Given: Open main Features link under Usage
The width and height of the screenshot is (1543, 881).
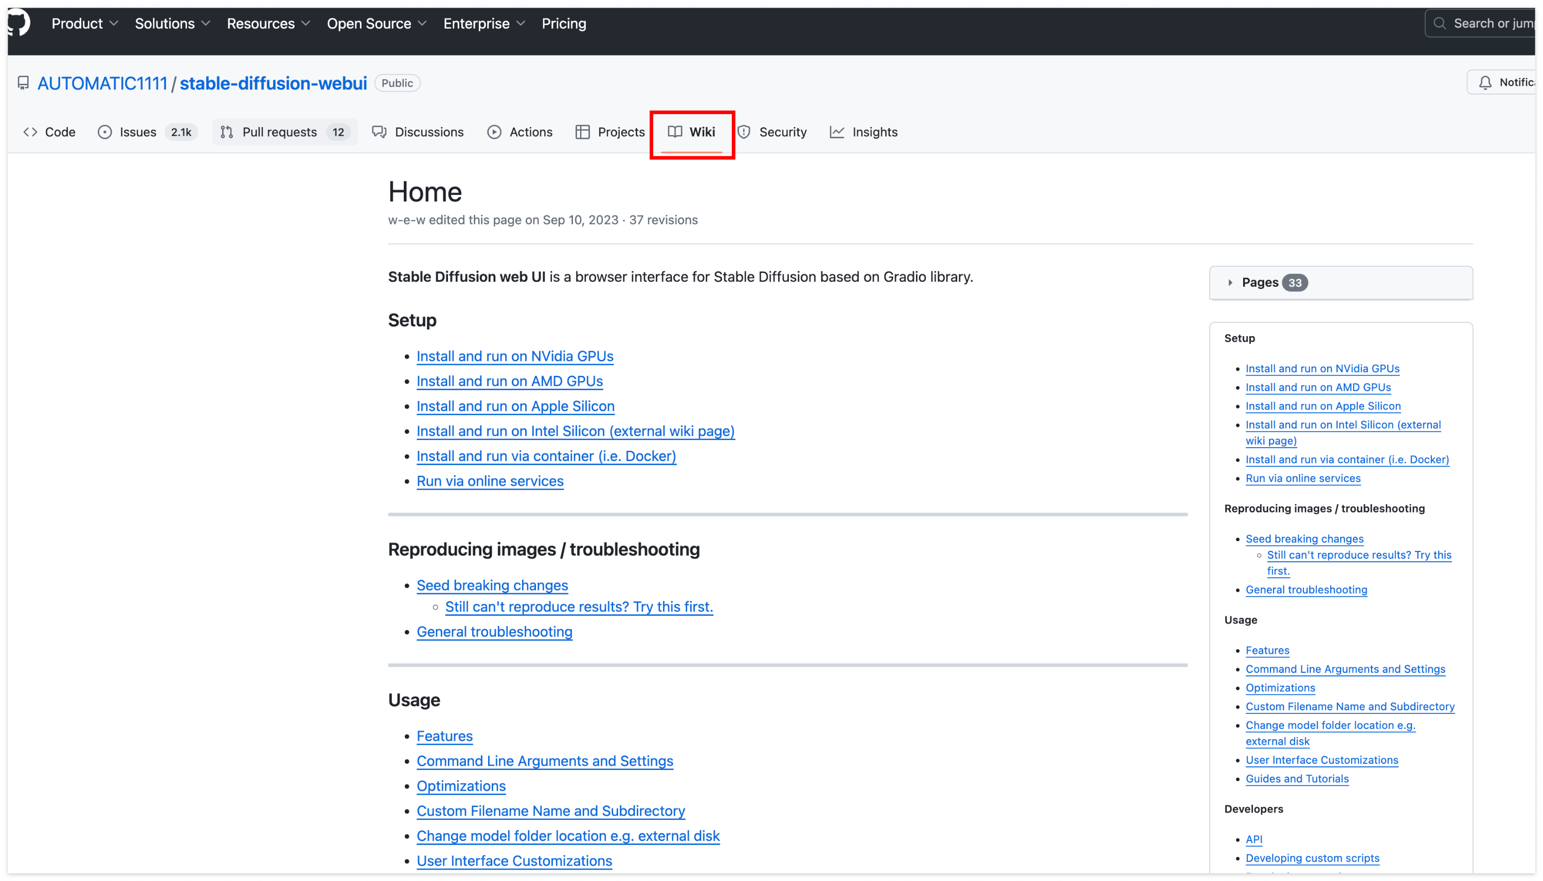Looking at the screenshot, I should point(444,736).
